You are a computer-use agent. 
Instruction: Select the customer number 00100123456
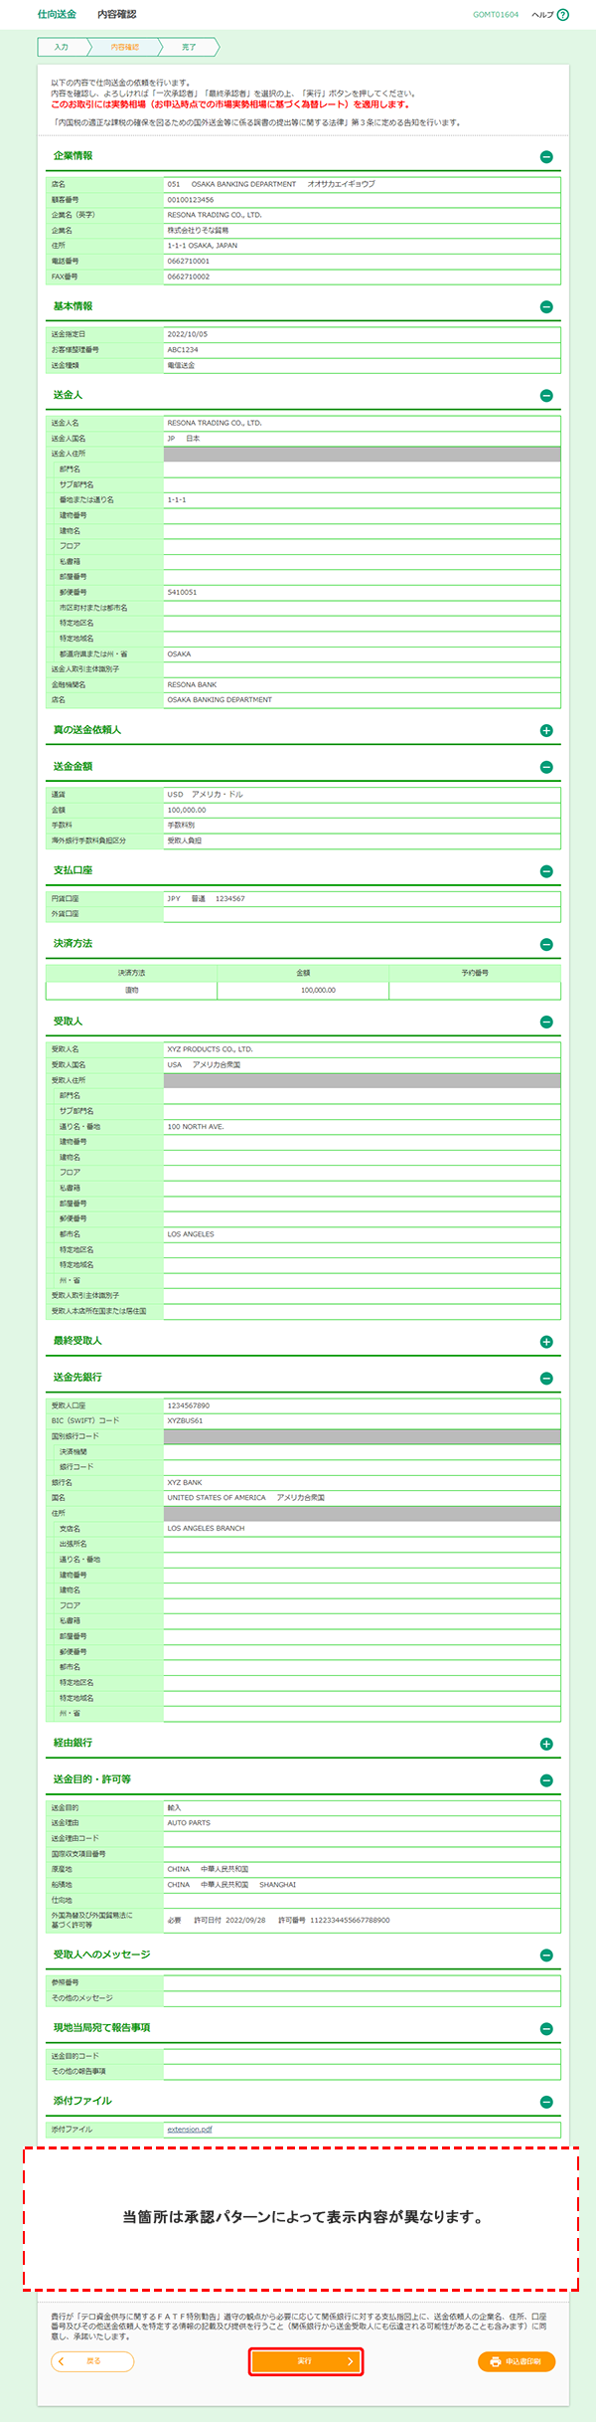(191, 200)
